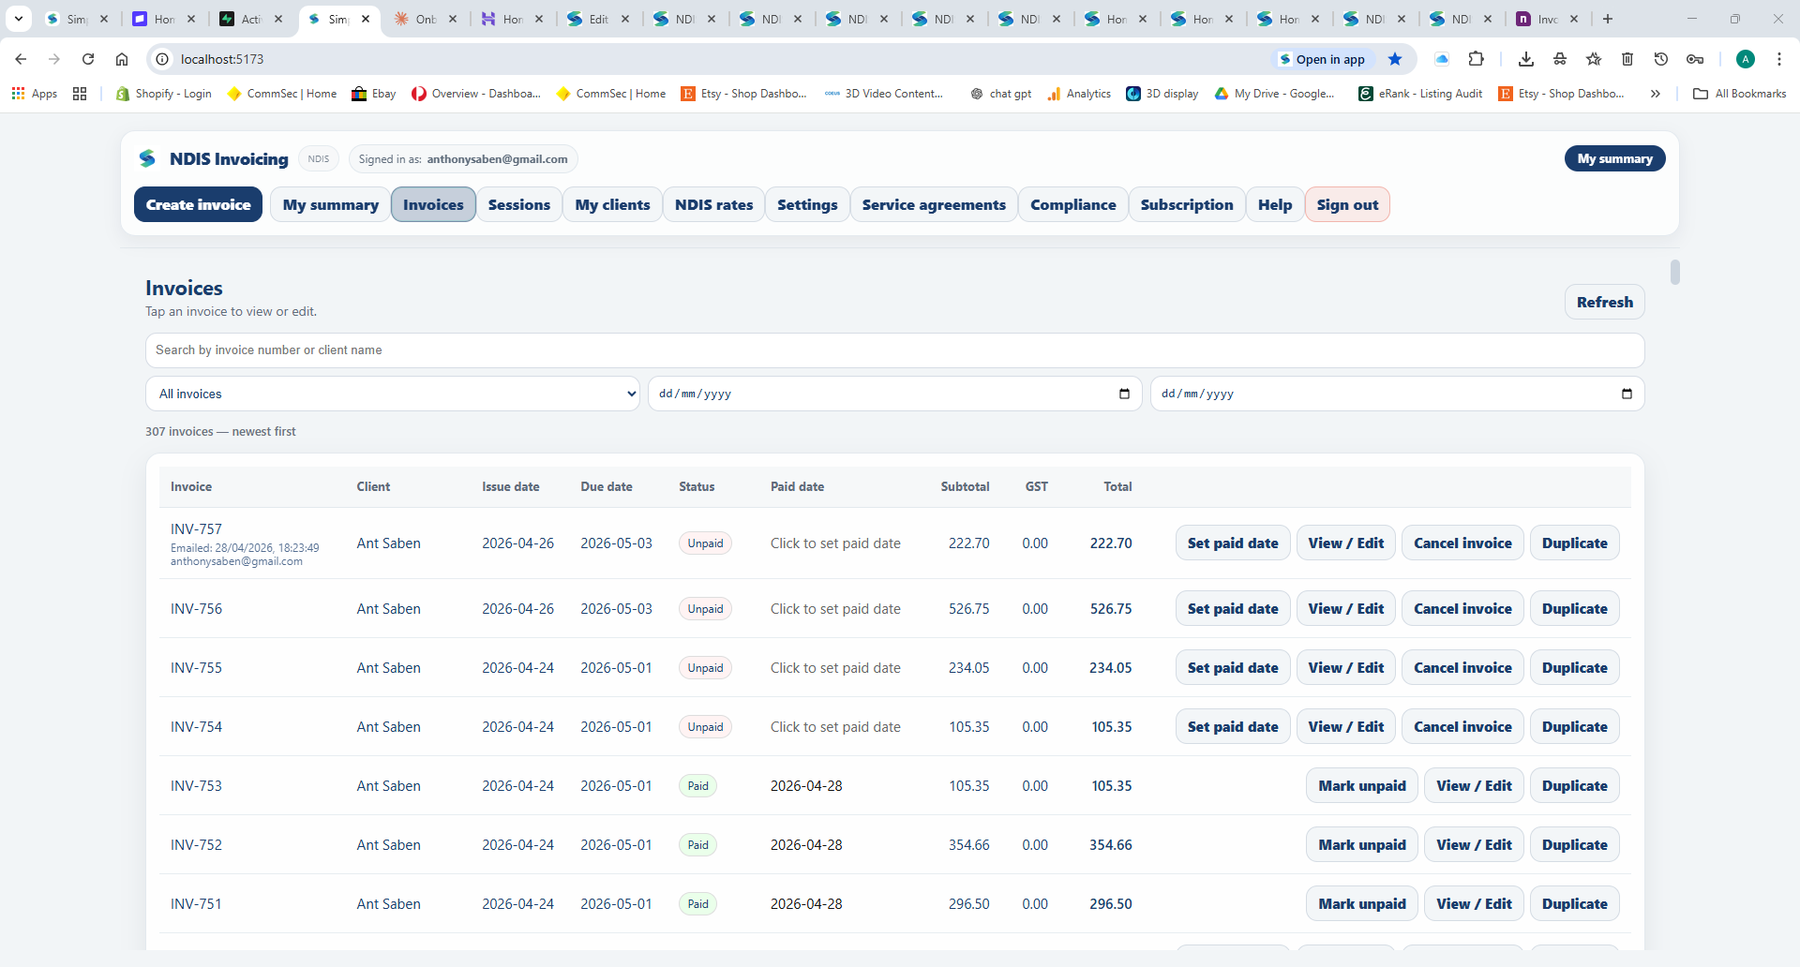This screenshot has height=967, width=1800.
Task: Select the Invoices nav tab
Action: point(433,204)
